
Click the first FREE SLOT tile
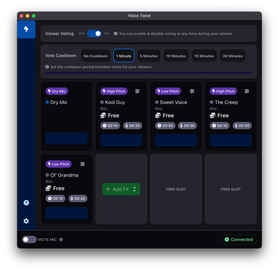point(176,189)
